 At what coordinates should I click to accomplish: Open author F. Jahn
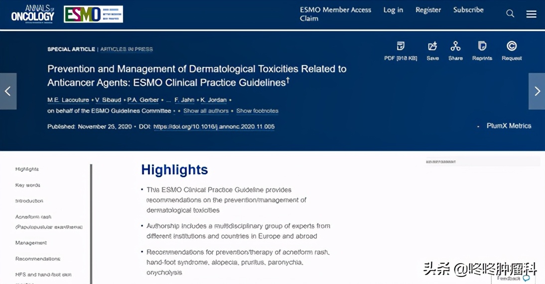pos(184,100)
